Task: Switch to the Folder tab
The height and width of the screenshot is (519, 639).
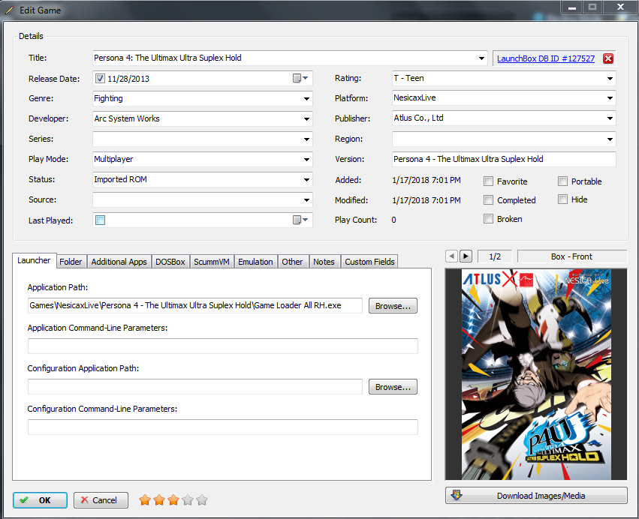Action: tap(71, 262)
